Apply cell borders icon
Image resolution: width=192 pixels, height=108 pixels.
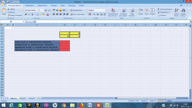38,14
